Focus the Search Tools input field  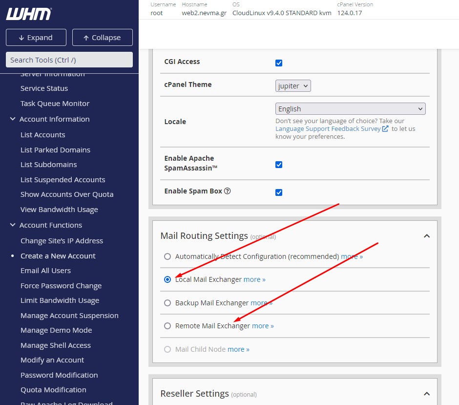(69, 60)
